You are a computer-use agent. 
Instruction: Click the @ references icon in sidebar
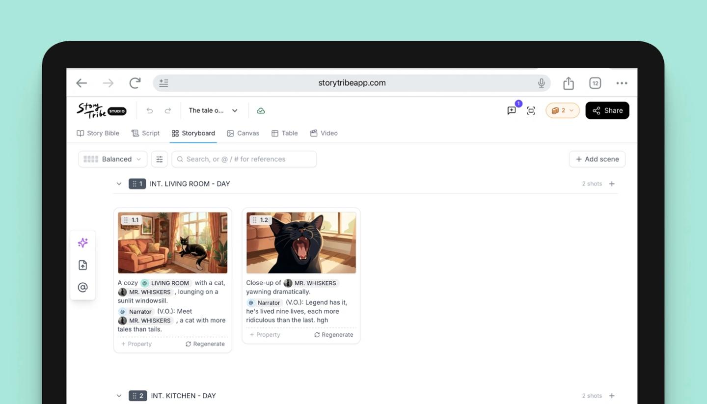[x=82, y=287]
